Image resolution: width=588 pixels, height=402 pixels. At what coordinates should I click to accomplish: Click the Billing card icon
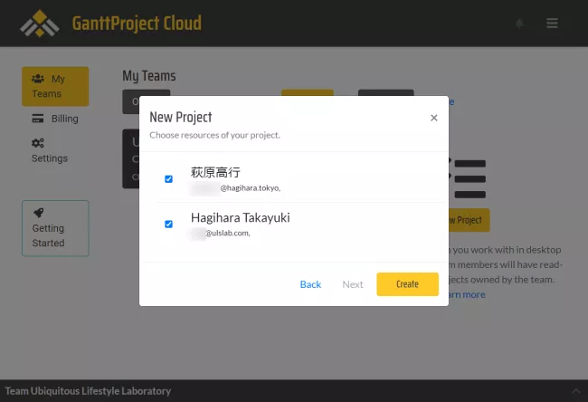[x=38, y=119]
